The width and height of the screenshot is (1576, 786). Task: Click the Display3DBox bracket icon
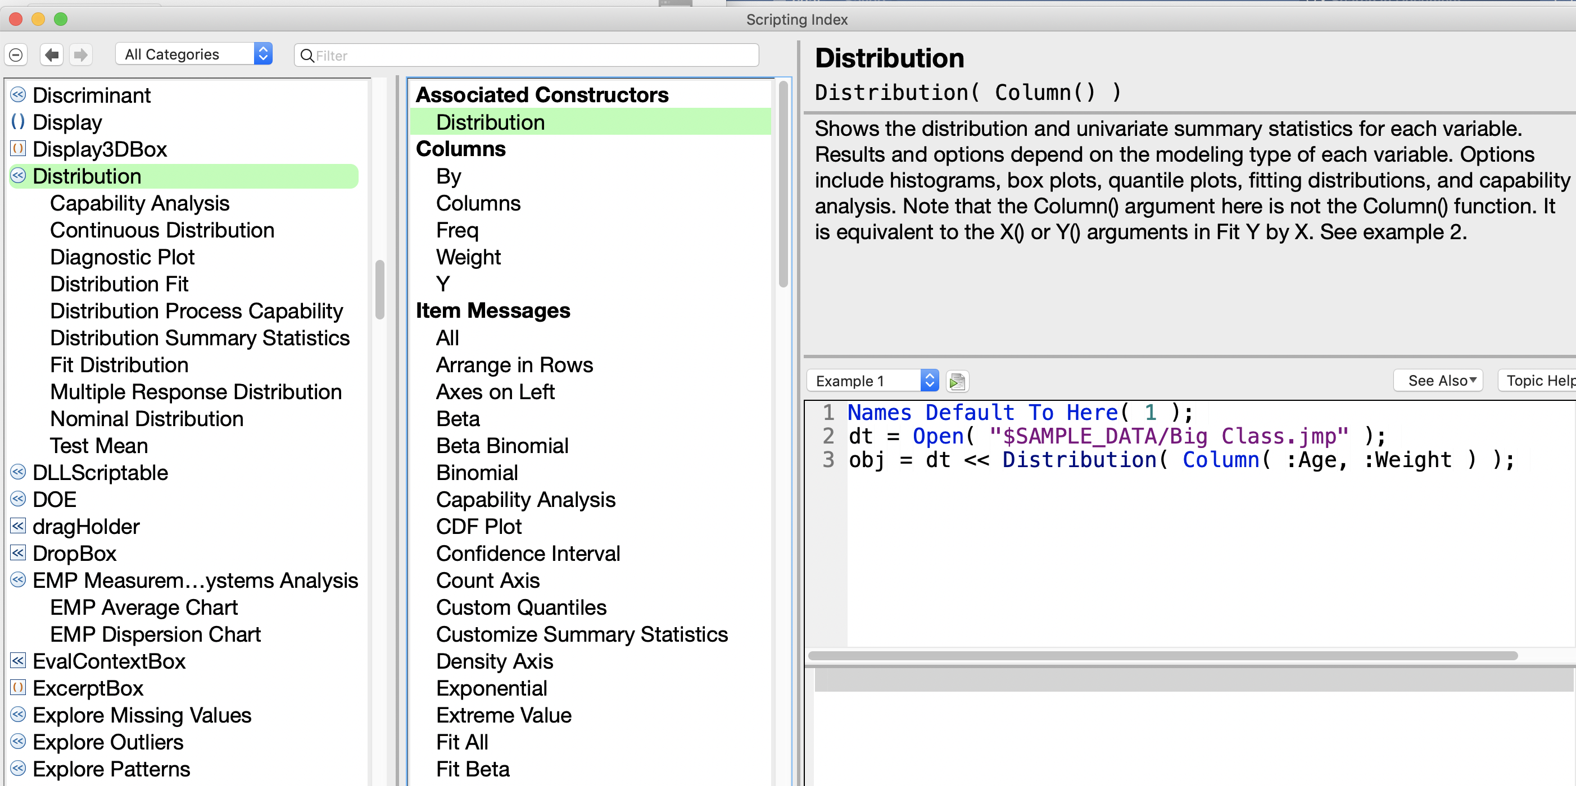[x=19, y=149]
